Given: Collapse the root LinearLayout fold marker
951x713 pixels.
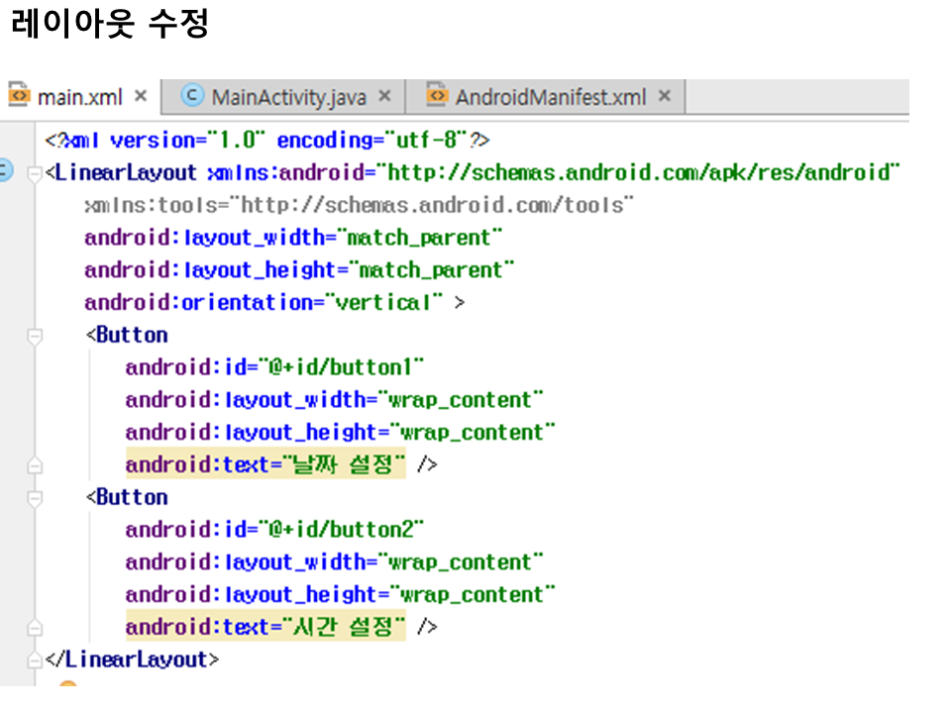Looking at the screenshot, I should [x=36, y=173].
